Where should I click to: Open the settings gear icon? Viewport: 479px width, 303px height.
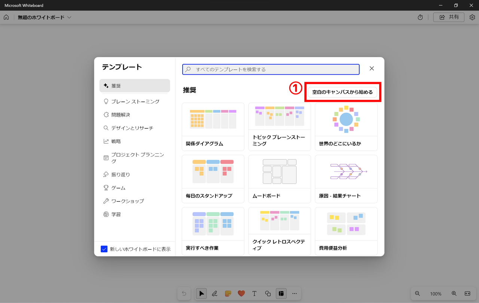click(x=472, y=18)
